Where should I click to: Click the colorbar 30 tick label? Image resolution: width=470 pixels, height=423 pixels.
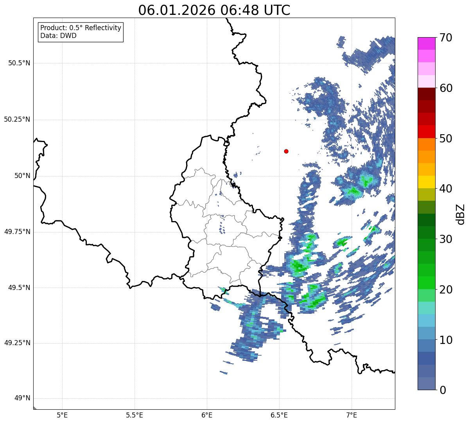tap(446, 239)
